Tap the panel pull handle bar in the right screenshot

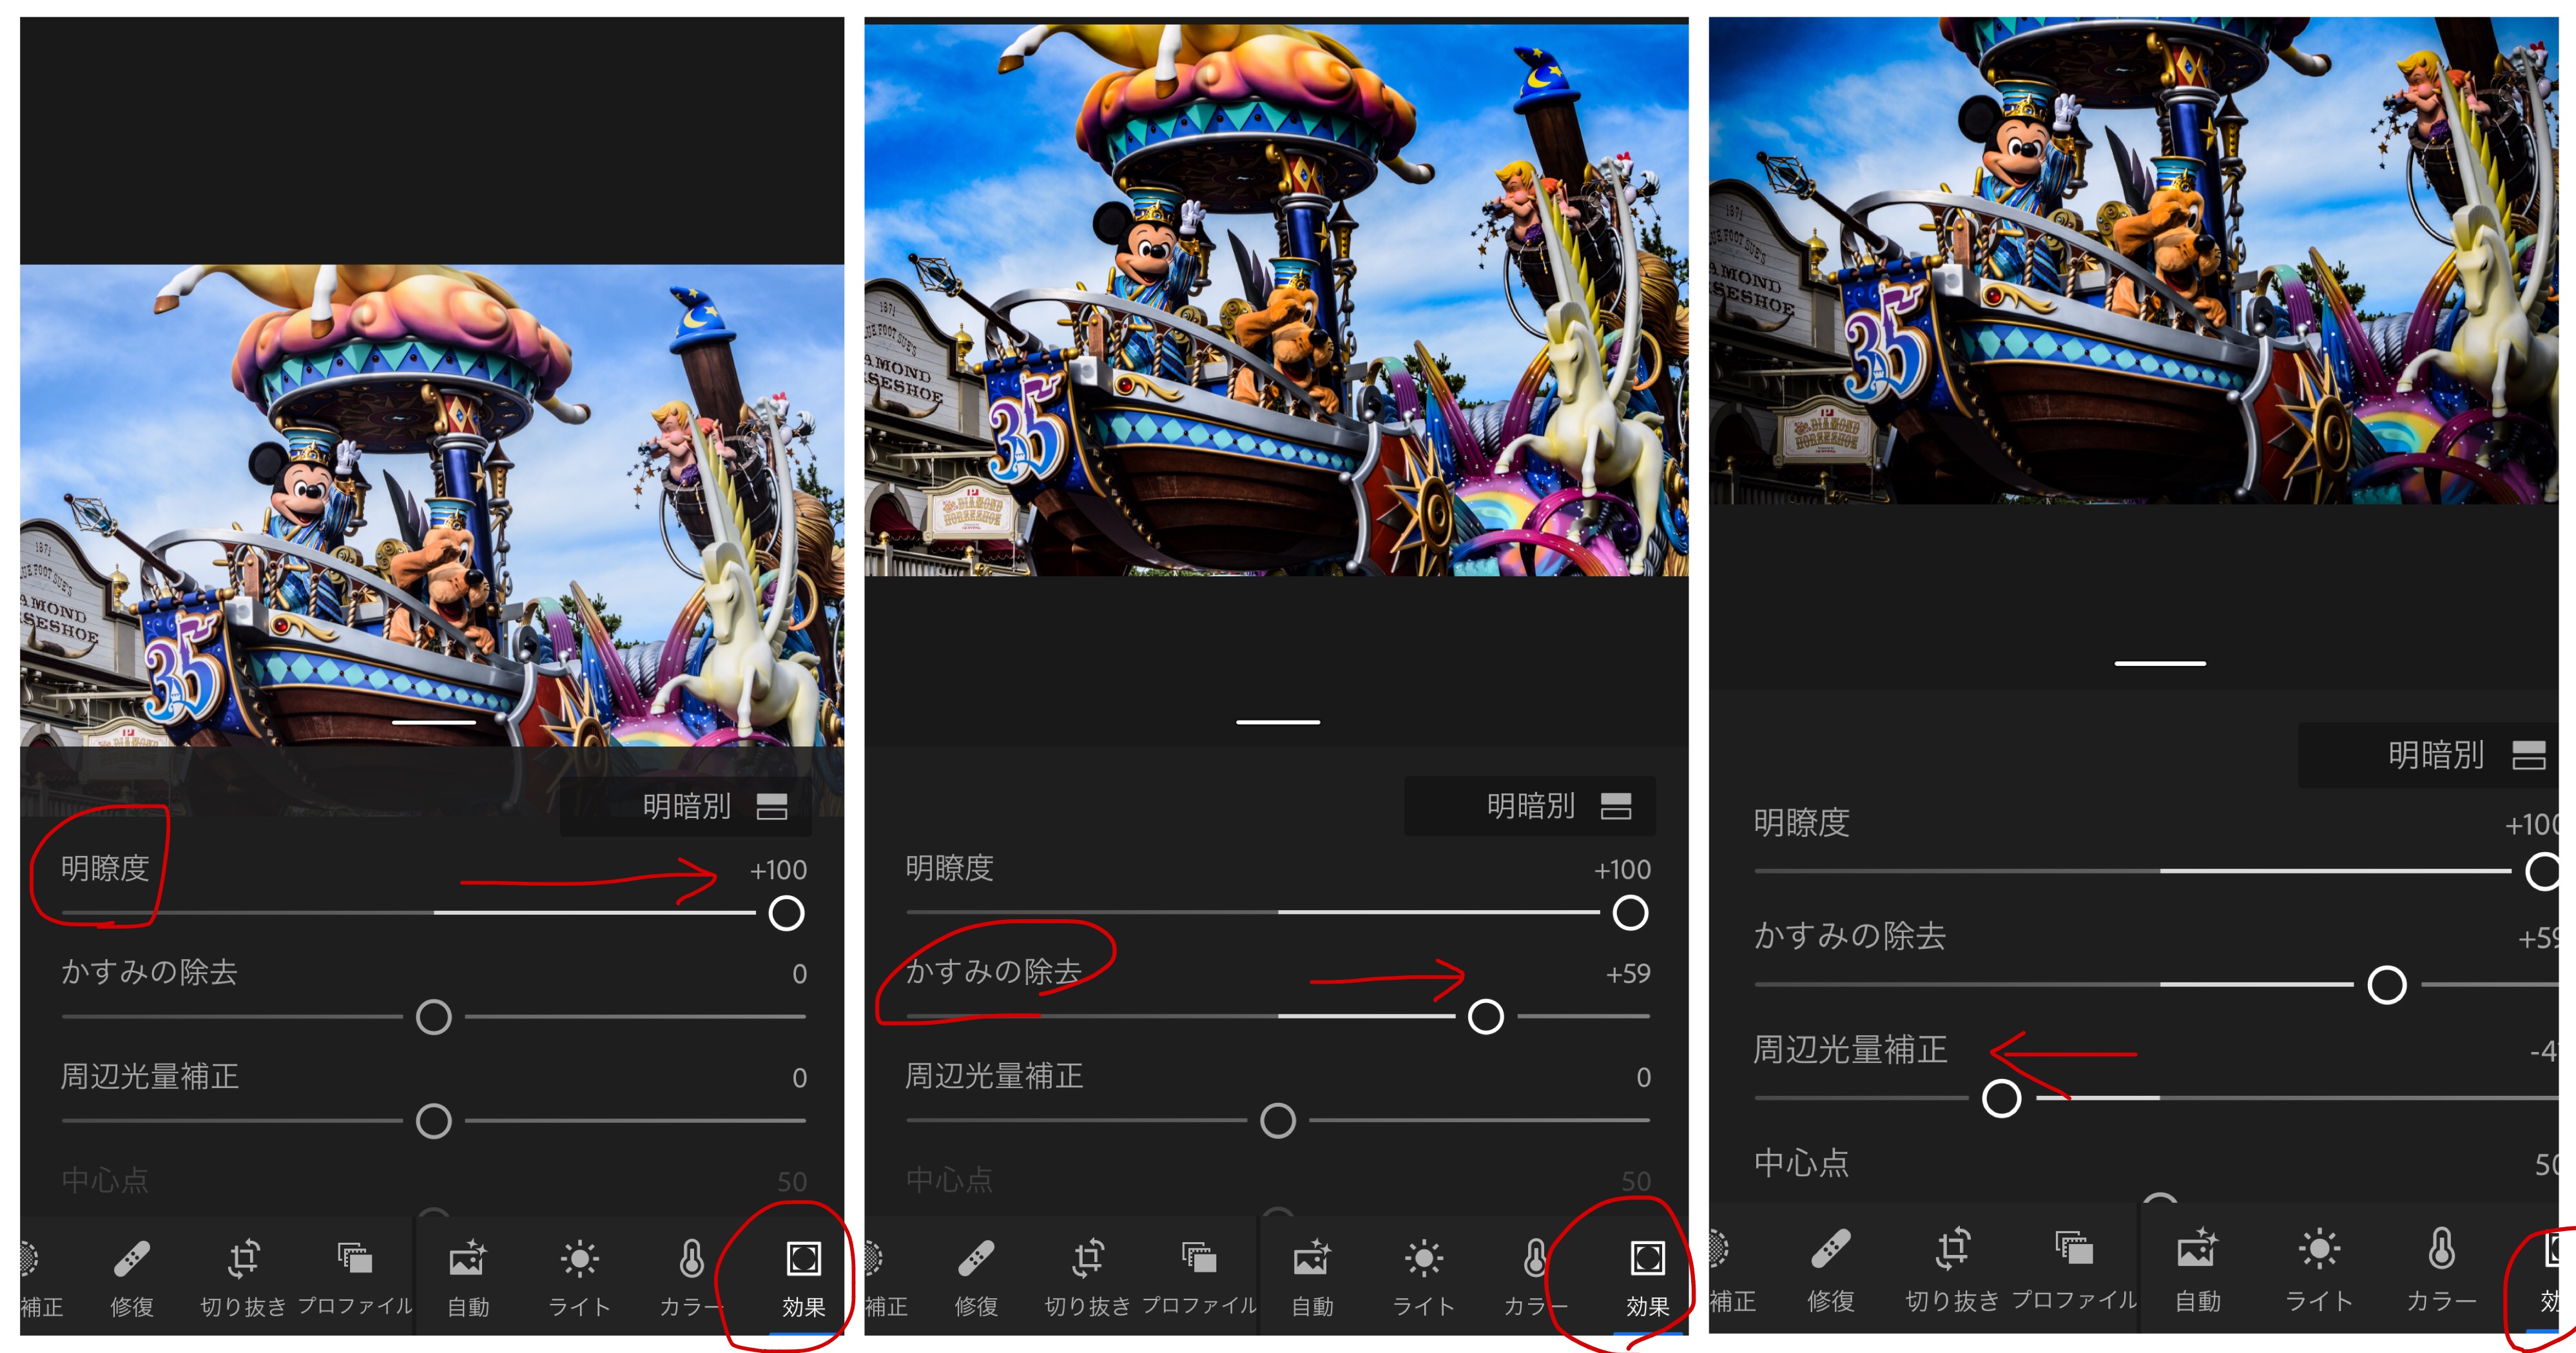pos(2160,663)
